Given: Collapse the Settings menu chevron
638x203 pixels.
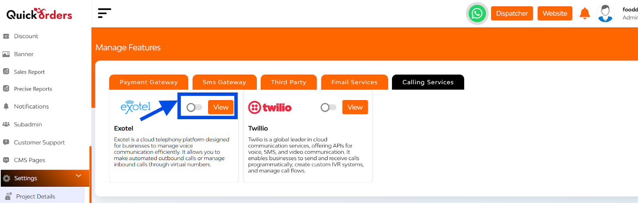Looking at the screenshot, I should coord(79,176).
